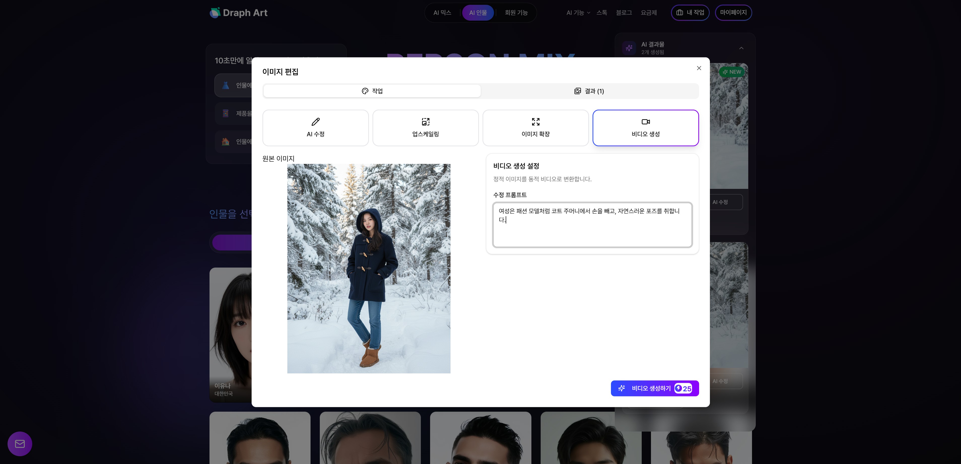961x464 pixels.
Task: Open the 블로그 menu item
Action: pyautogui.click(x=624, y=12)
